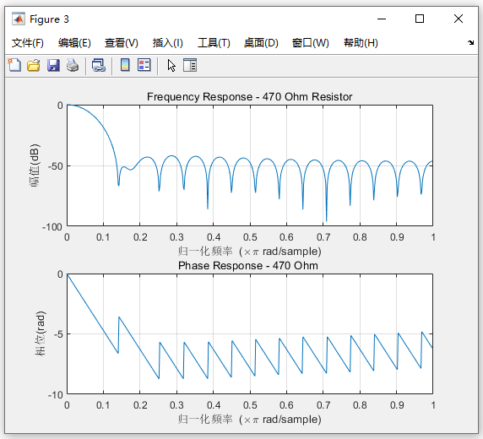Image resolution: width=483 pixels, height=439 pixels.
Task: Save the figure with the floppy disk icon
Action: point(53,65)
